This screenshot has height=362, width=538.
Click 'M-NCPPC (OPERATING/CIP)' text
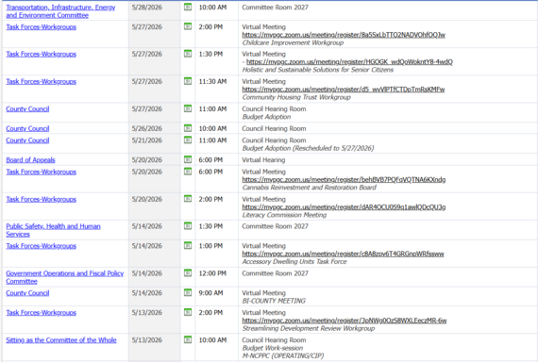283,355
